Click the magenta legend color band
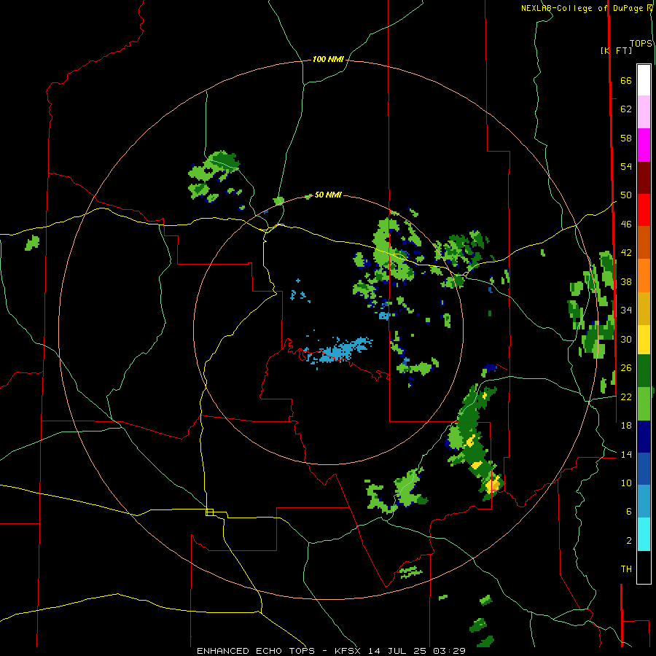The image size is (656, 656). 644,145
